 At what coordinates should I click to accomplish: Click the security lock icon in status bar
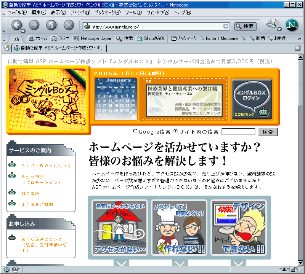(294, 269)
